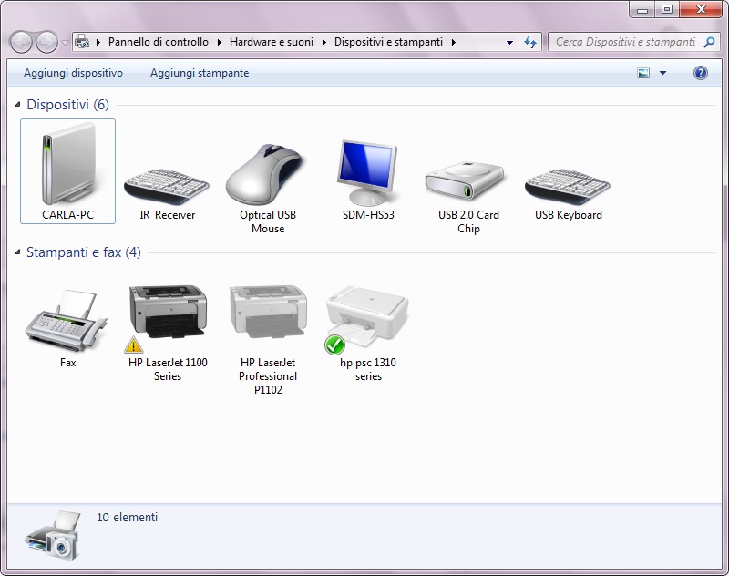The image size is (729, 576).
Task: Click the view change icon in toolbar
Action: (x=643, y=73)
